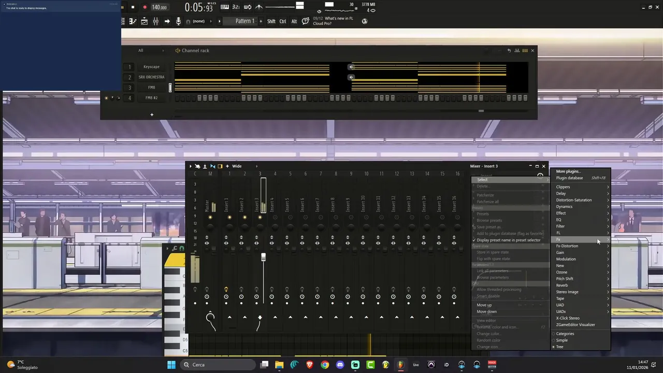
Task: Click the mixer Insert 3 track label
Action: [256, 205]
